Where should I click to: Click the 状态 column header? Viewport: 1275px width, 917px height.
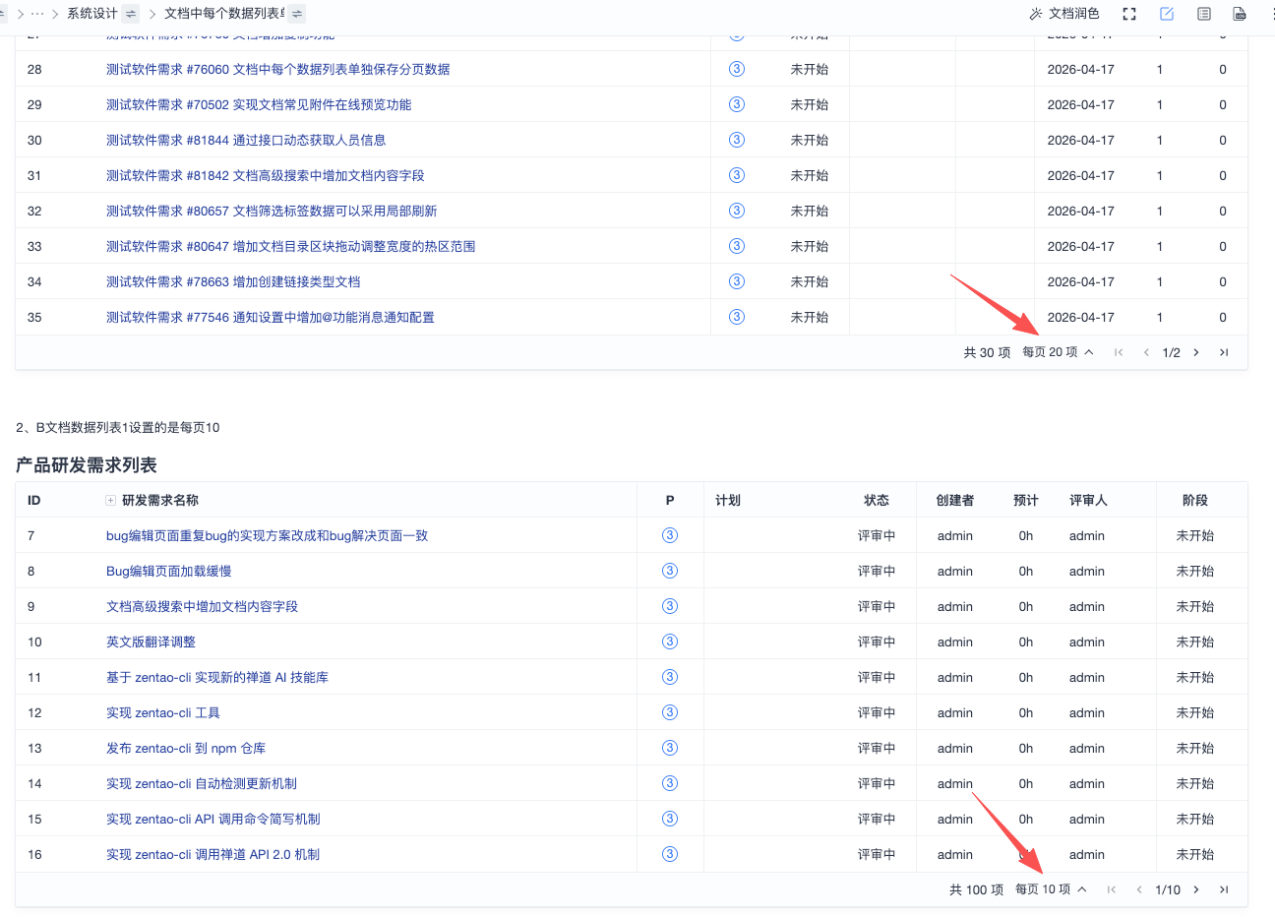tap(877, 501)
